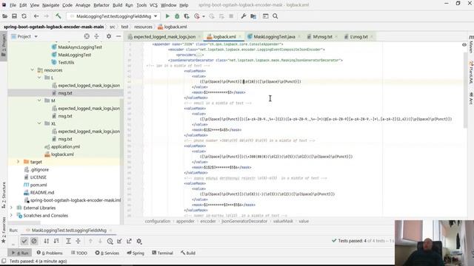Toggle Show Ignored tests button

tap(34, 241)
